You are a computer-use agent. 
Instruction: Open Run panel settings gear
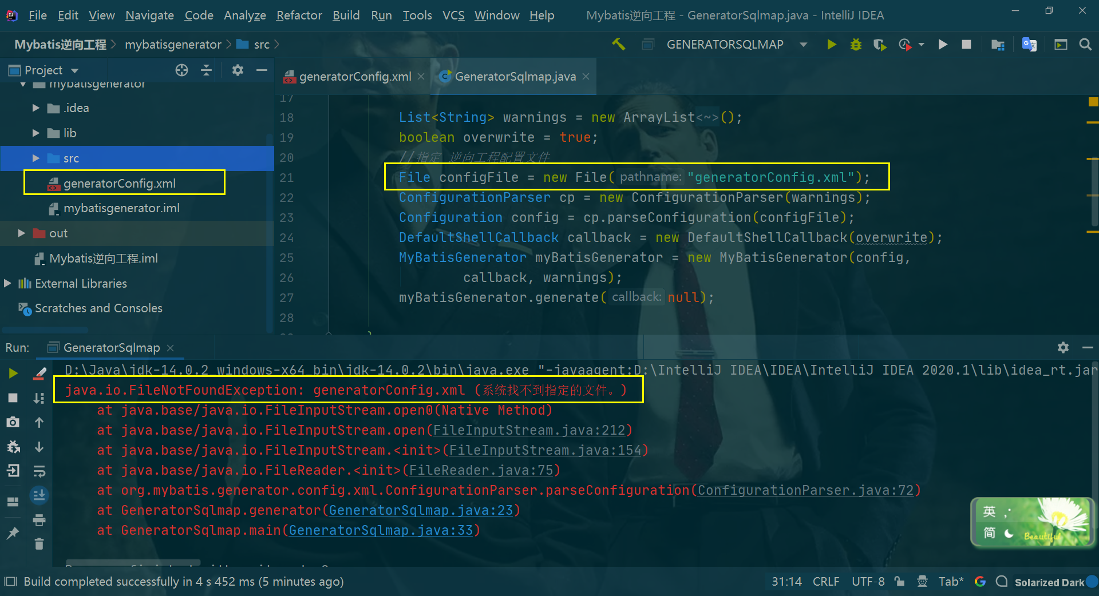1063,347
